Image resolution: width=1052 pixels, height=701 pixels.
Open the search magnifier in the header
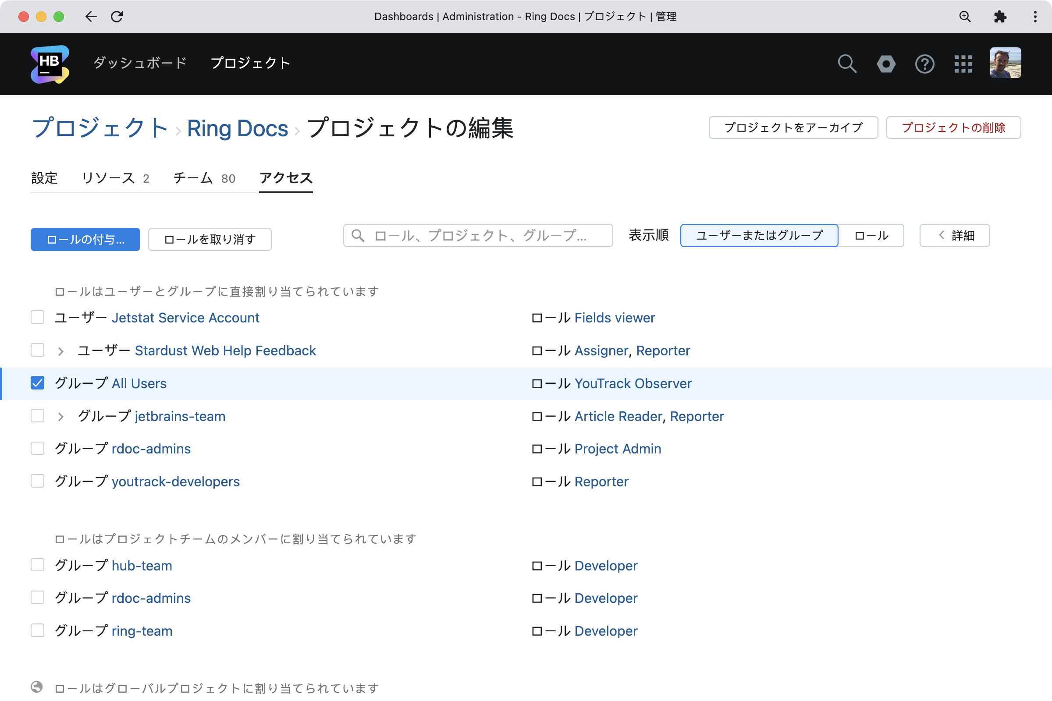[847, 64]
